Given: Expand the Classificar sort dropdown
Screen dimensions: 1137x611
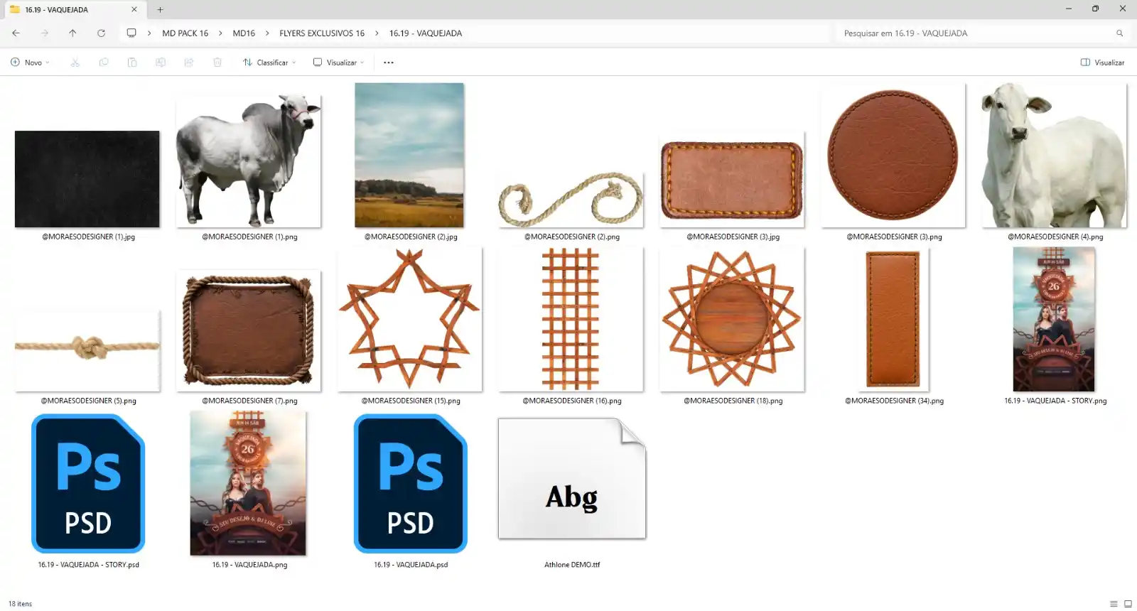Looking at the screenshot, I should [x=269, y=63].
